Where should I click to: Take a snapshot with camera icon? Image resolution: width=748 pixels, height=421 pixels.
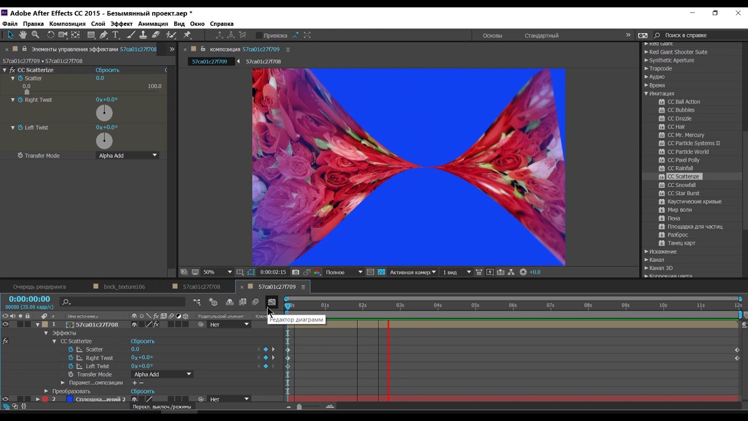(296, 272)
